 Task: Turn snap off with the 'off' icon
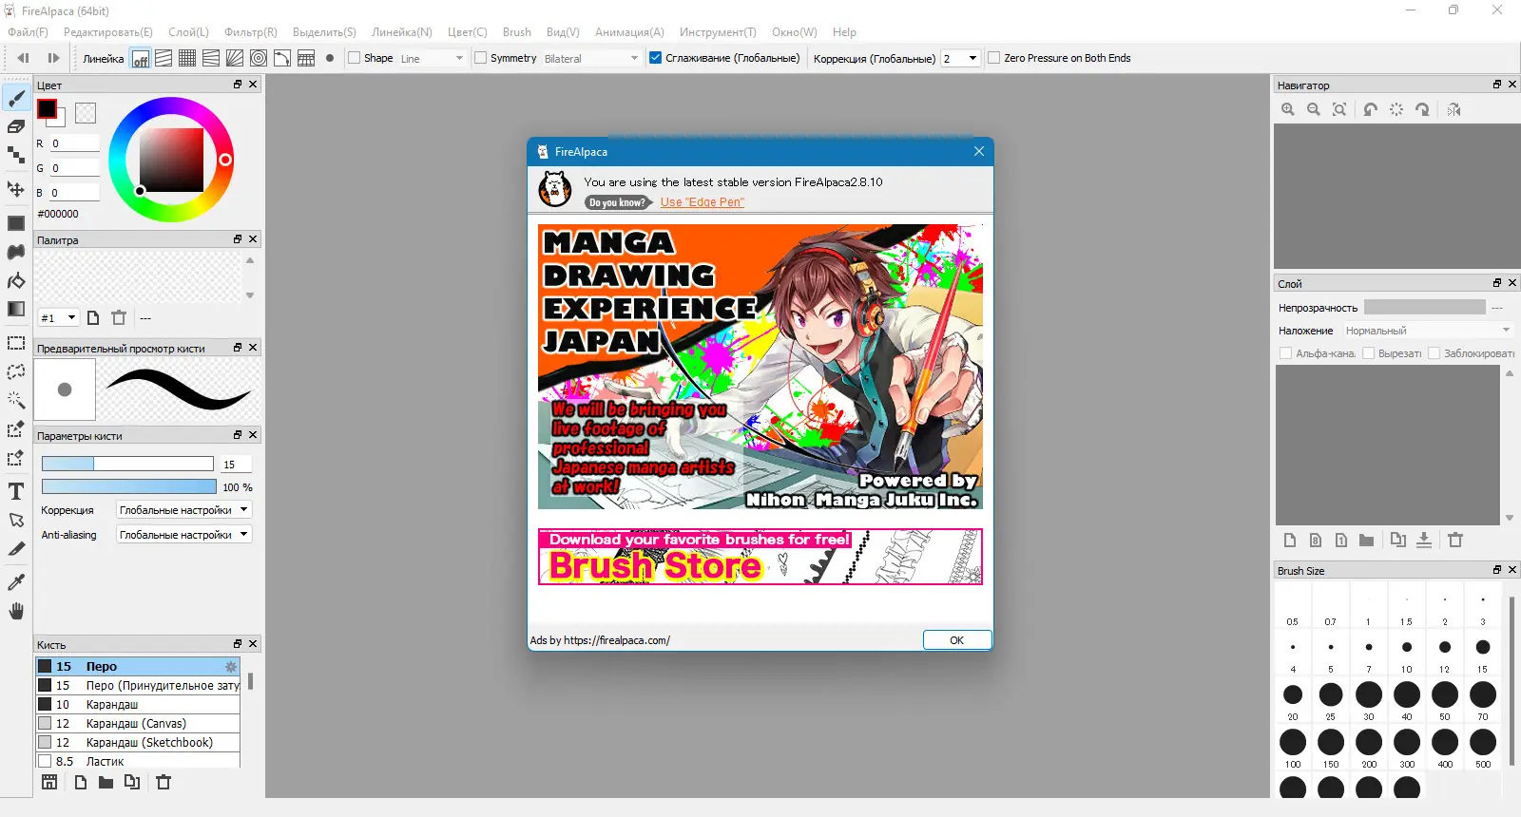tap(140, 59)
